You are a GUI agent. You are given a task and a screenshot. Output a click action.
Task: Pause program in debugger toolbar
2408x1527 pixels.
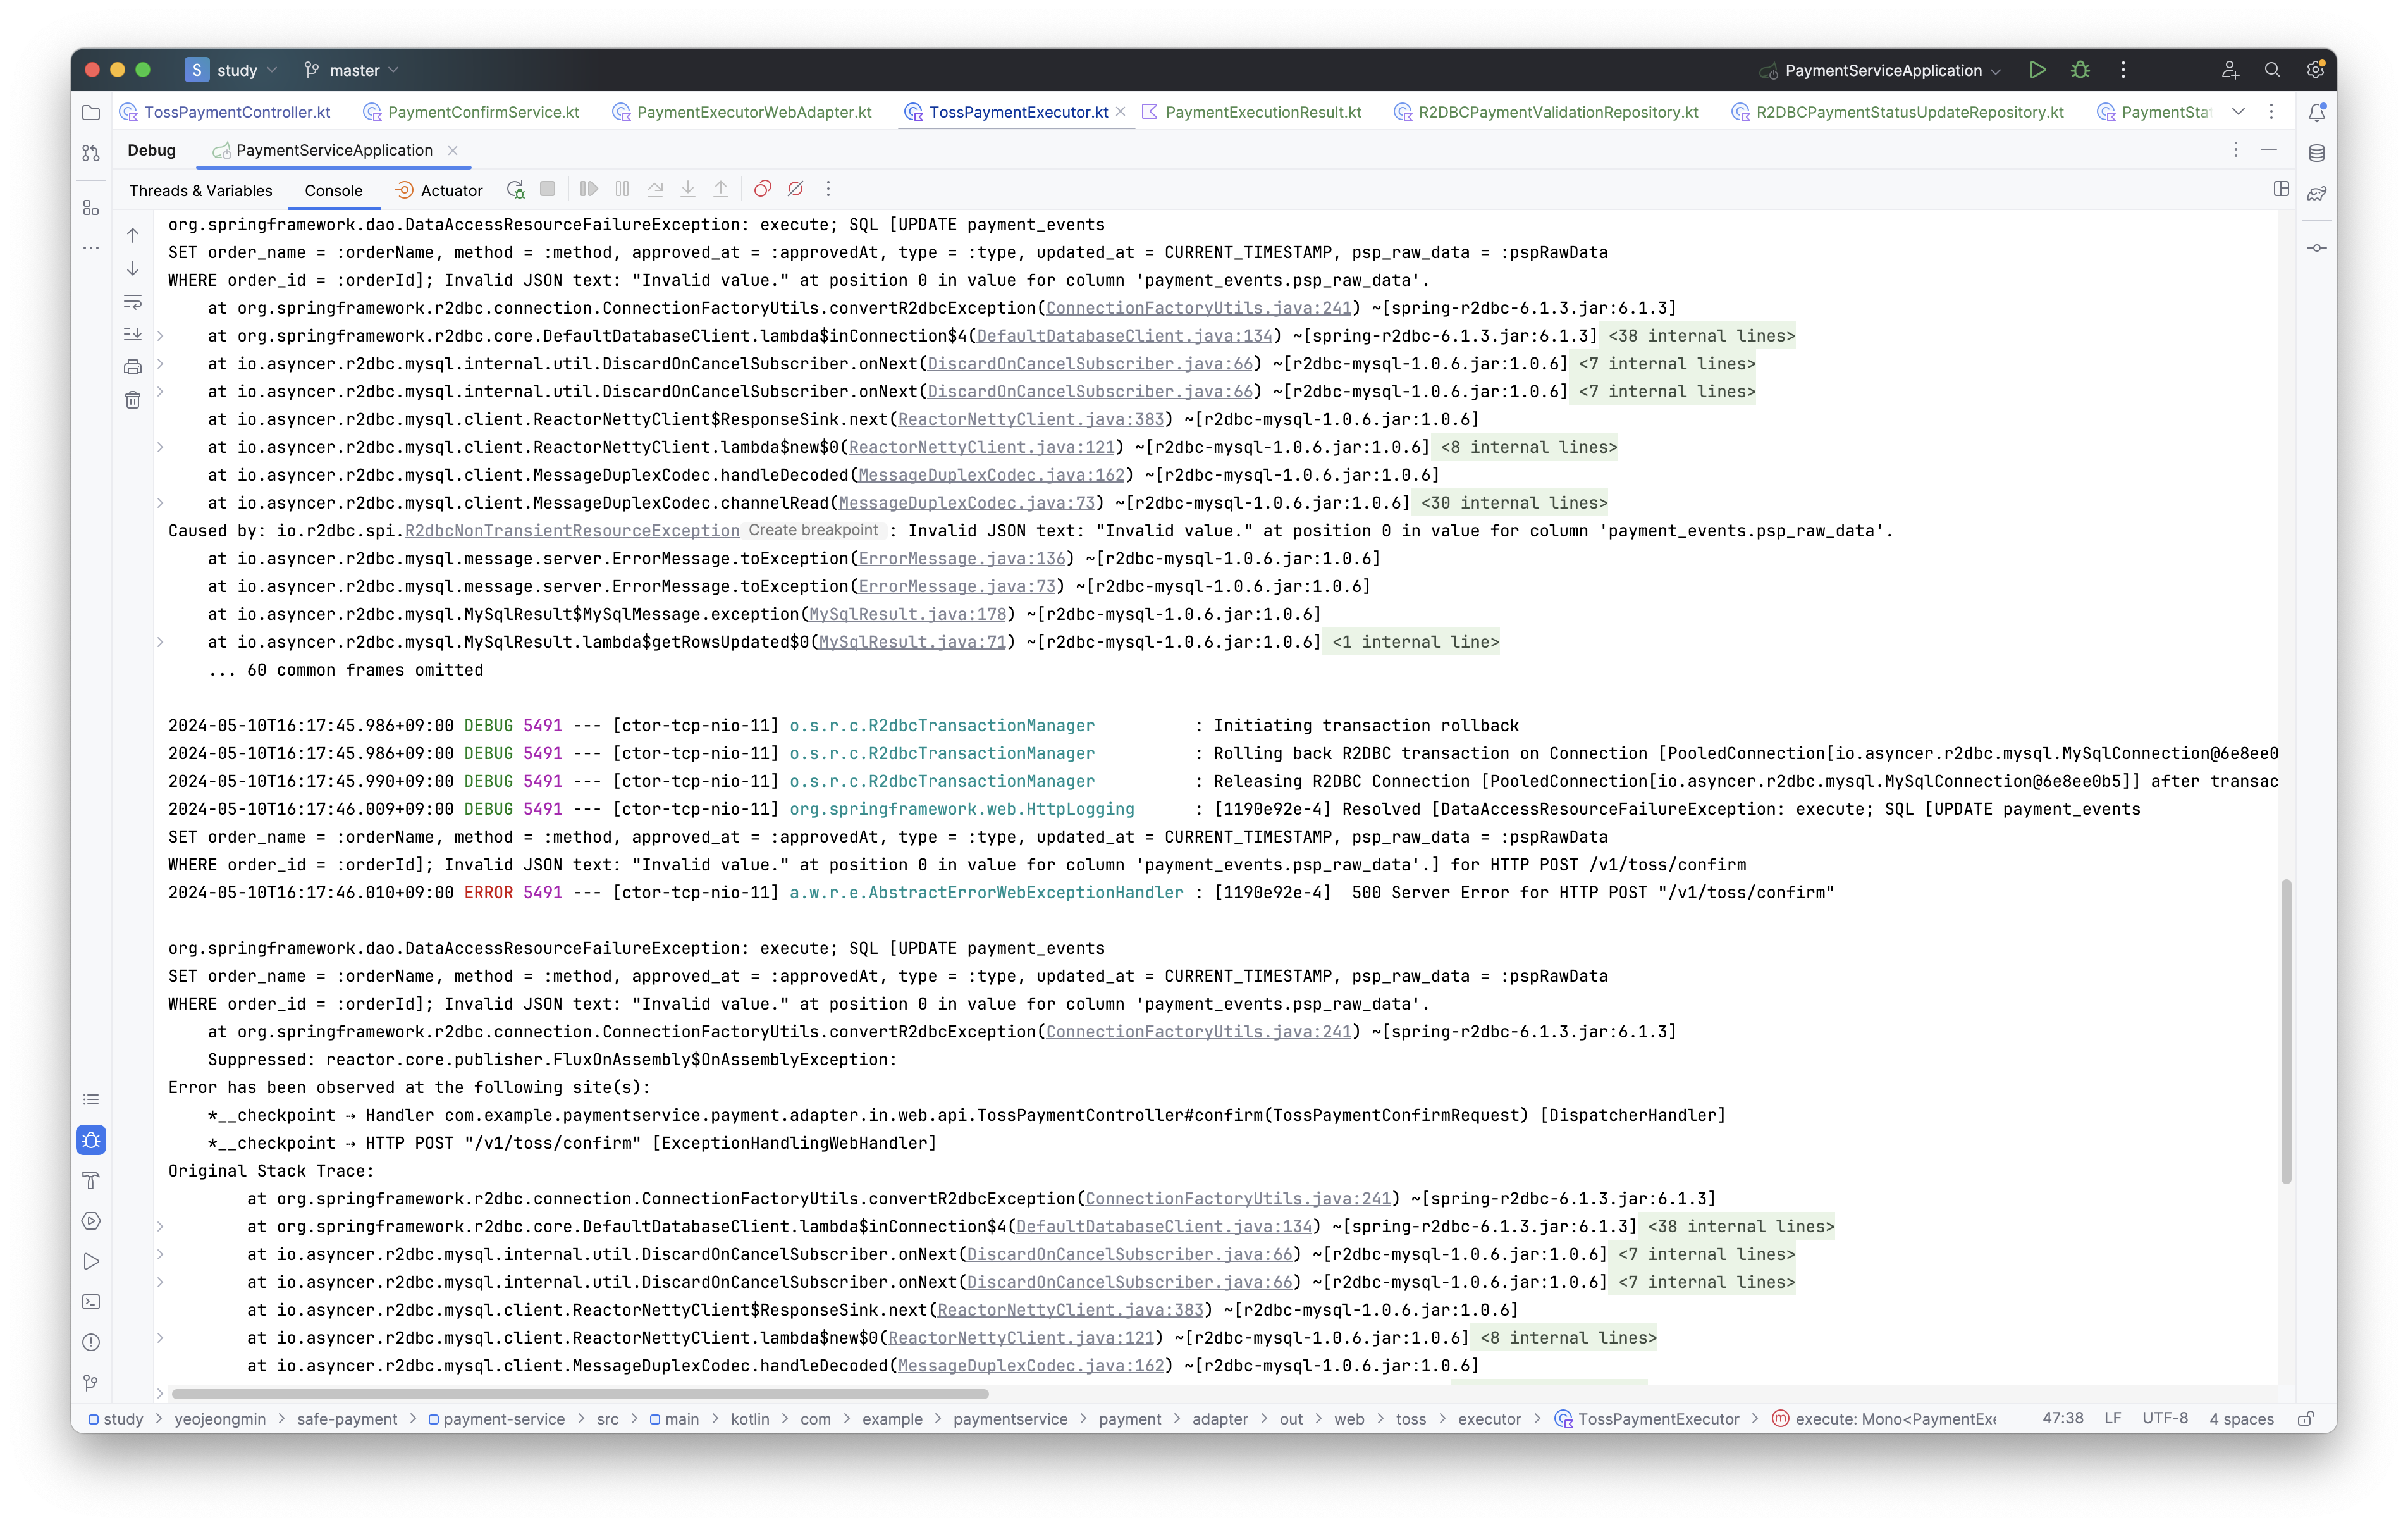point(622,189)
